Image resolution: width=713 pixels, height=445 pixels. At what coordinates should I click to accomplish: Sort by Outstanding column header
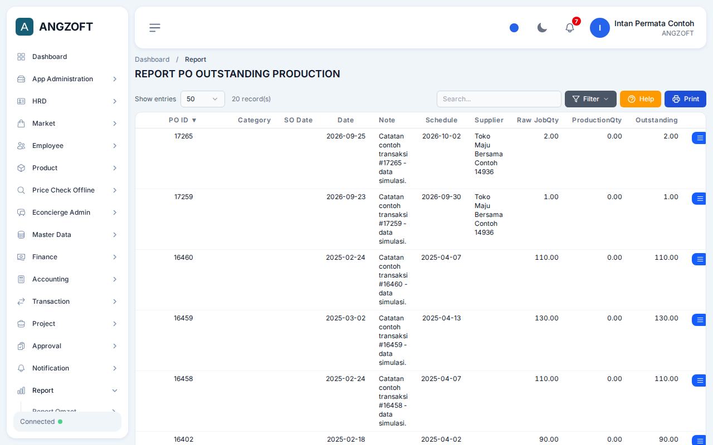click(x=657, y=120)
